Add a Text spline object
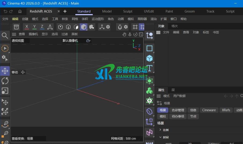This screenshot has width=243, height=144. coord(149,68)
